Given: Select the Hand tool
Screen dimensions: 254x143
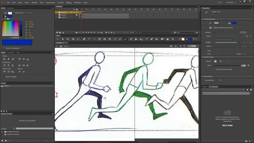Looking at the screenshot, I should tap(168, 39).
